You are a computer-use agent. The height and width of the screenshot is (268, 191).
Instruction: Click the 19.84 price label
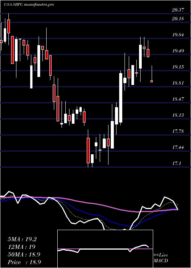[178, 35]
